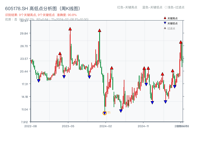Click the blue triangle icon beside 关键低点 legend
The image size is (203, 152).
pyautogui.click(x=165, y=23)
